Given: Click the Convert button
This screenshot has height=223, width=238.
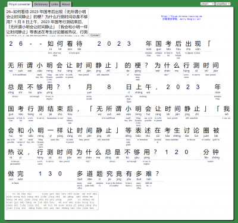Looking at the screenshot, I should (95, 35).
